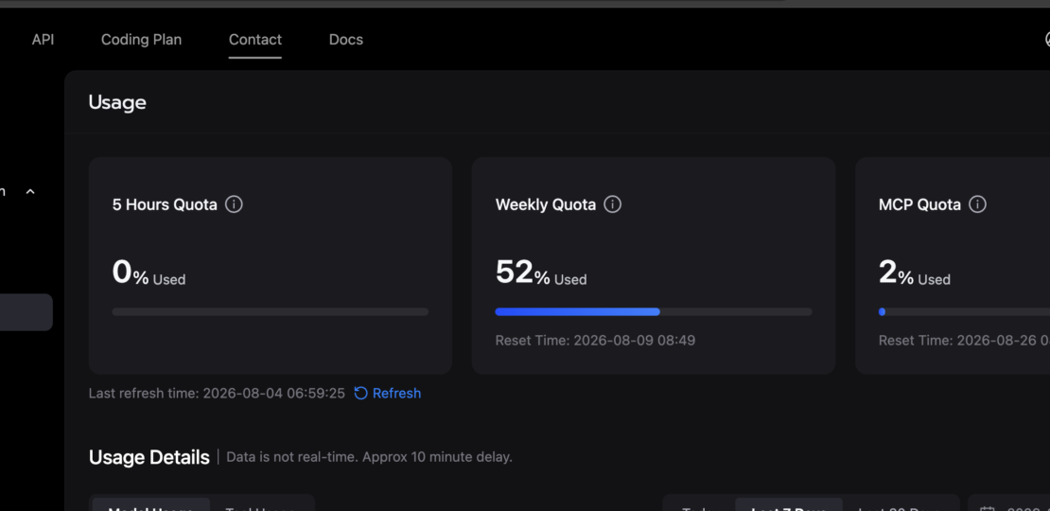Click the Usage Details heading
Viewport: 1050px width, 511px height.
point(149,457)
